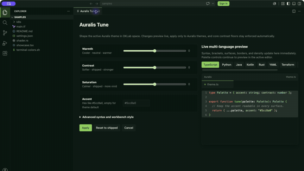The image size is (304, 171).
Task: Click the language tabs horizontal scrollbar
Action: point(240,70)
